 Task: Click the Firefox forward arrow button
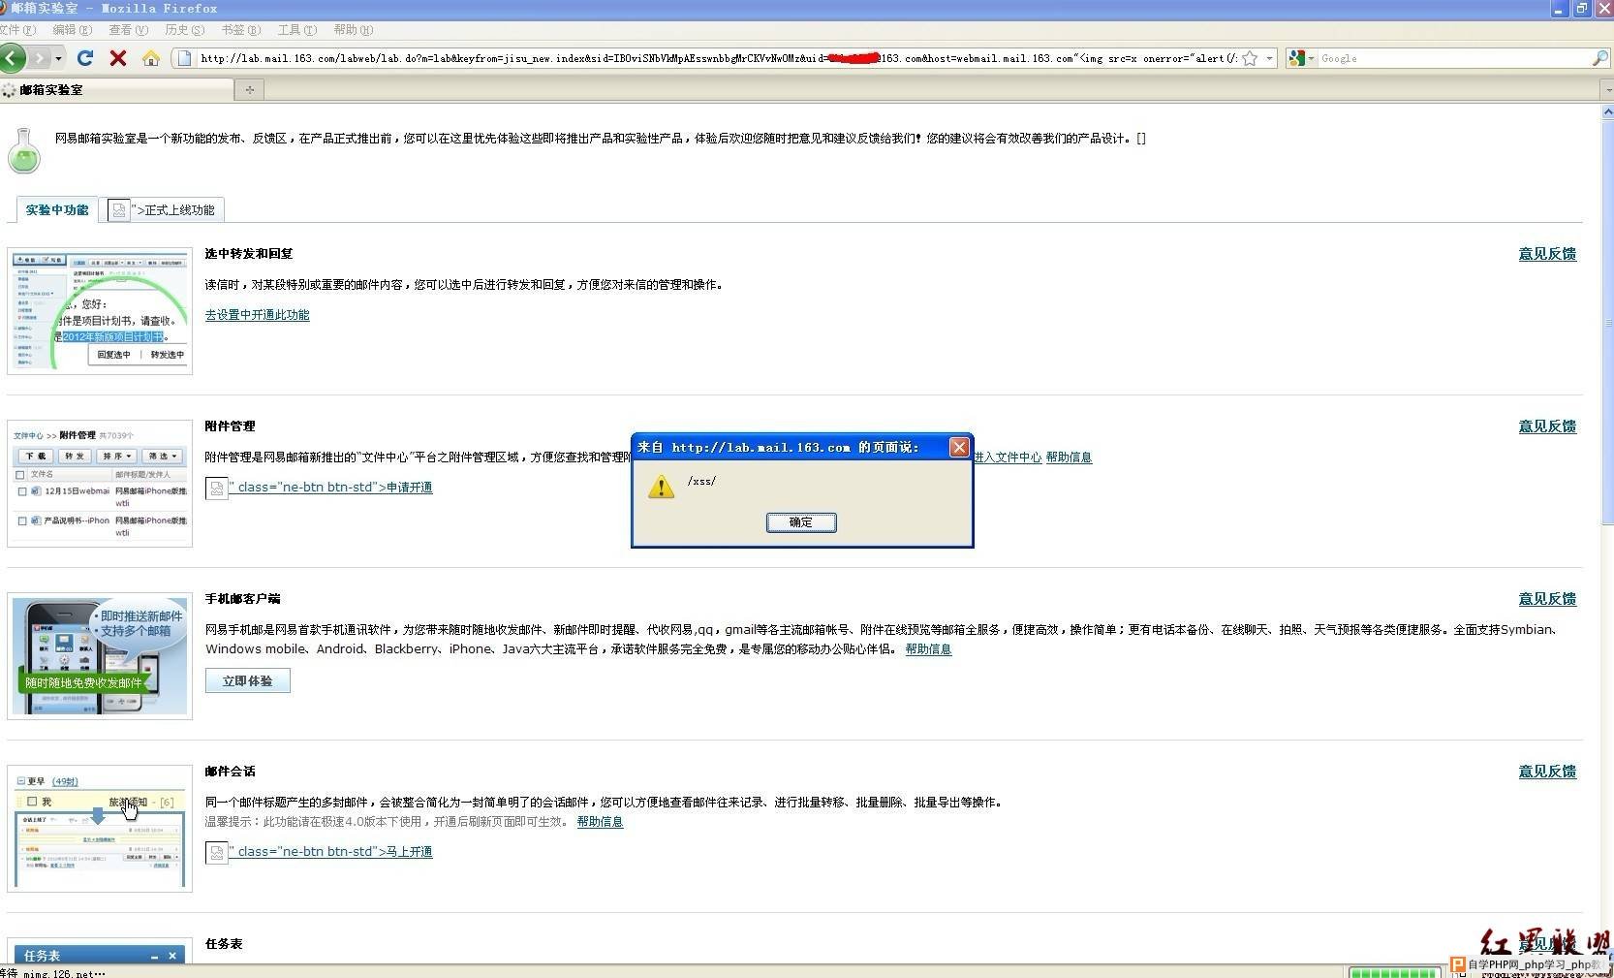39,58
